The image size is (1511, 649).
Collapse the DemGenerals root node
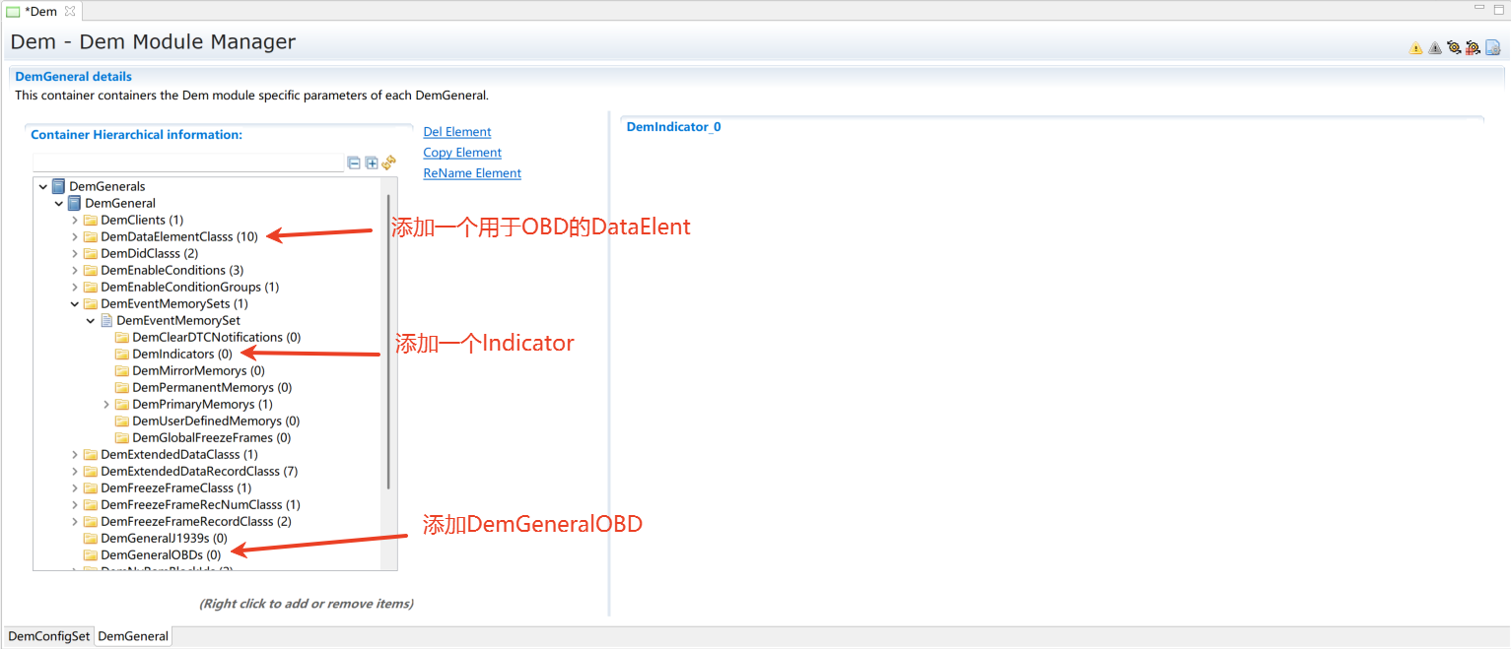pyautogui.click(x=43, y=187)
